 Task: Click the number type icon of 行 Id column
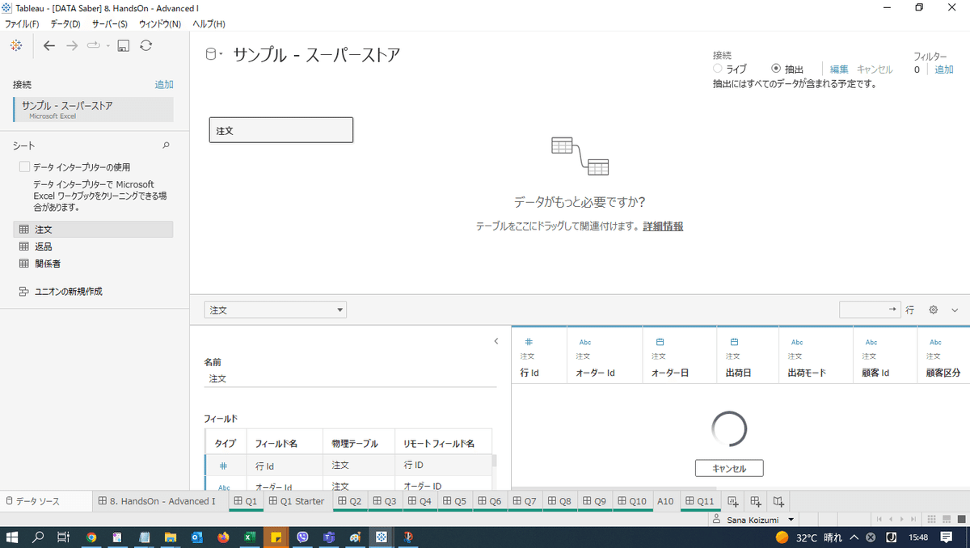click(529, 342)
